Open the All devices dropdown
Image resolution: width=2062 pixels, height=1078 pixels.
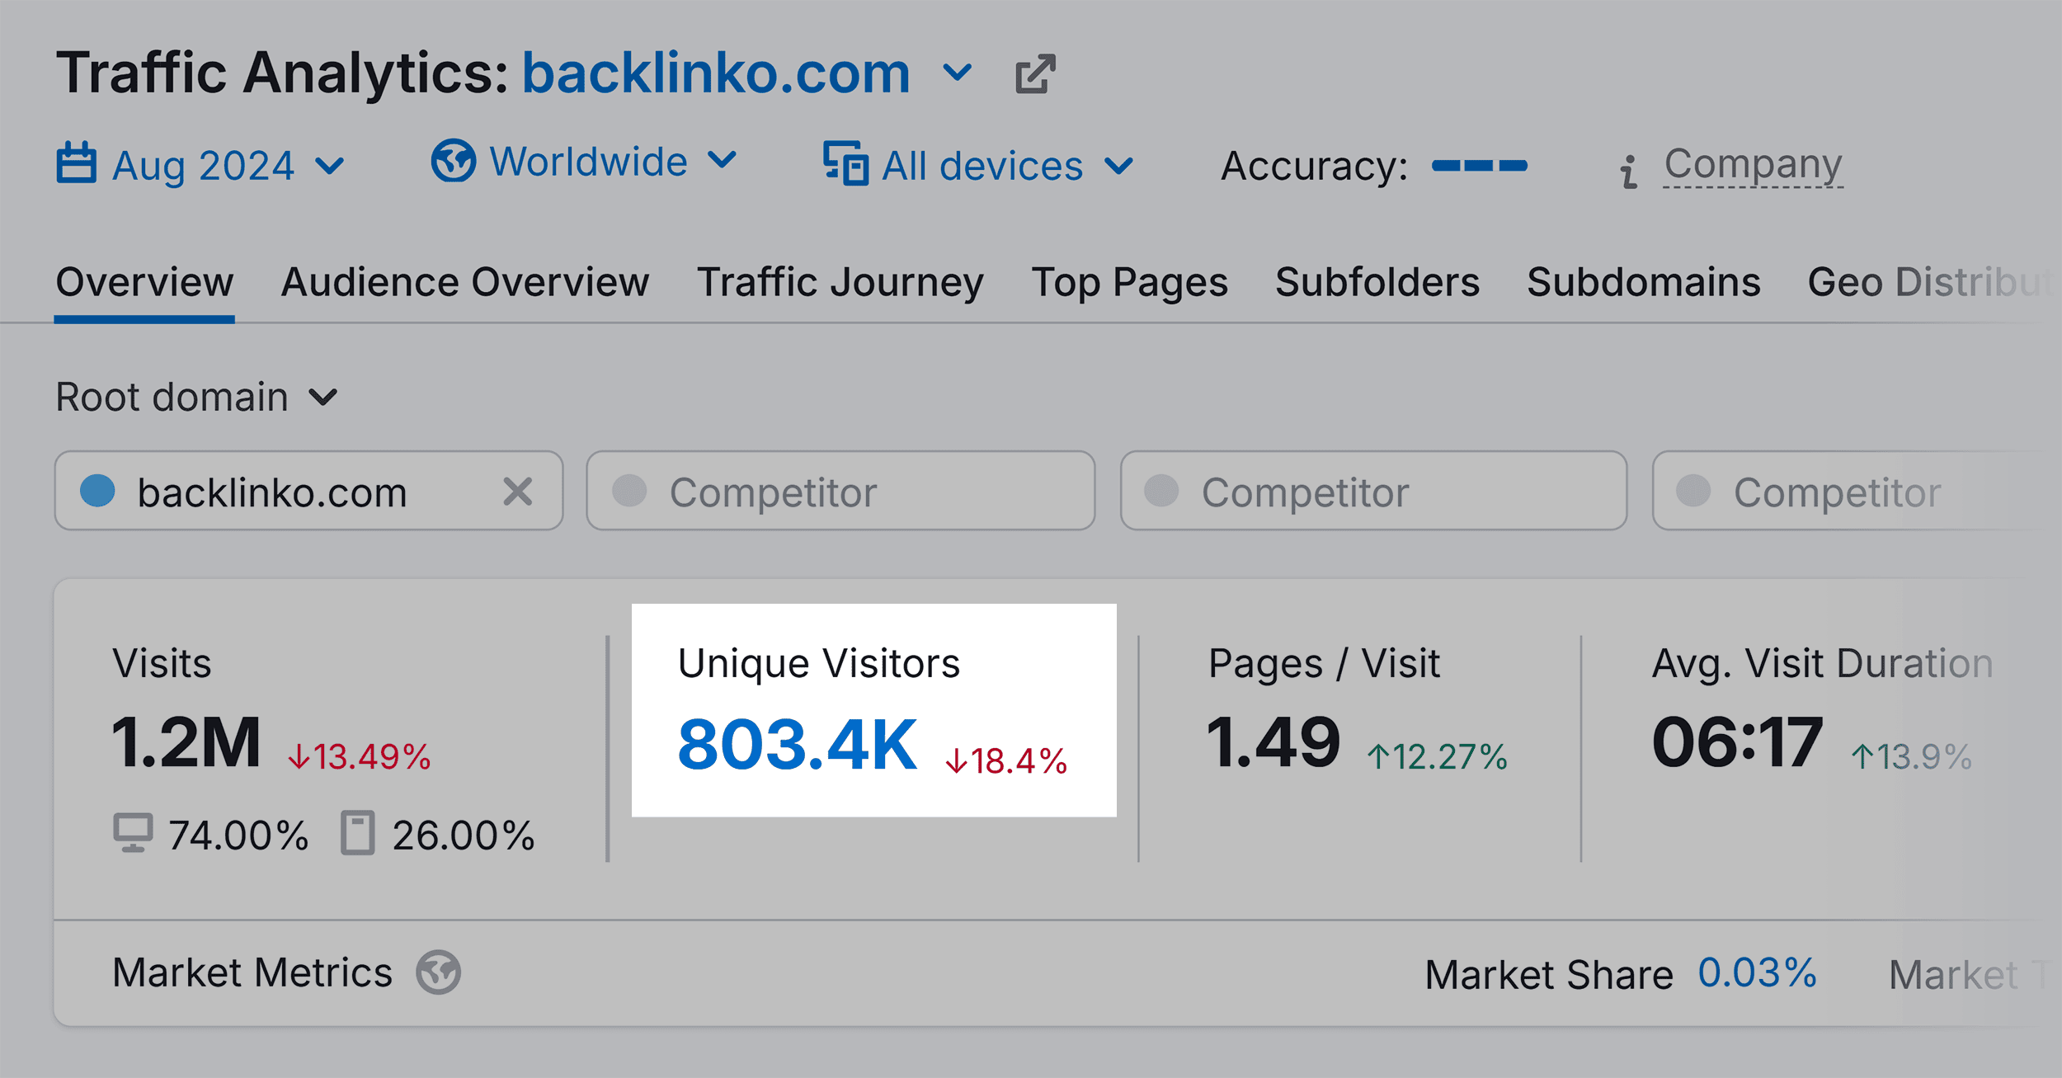(x=978, y=165)
